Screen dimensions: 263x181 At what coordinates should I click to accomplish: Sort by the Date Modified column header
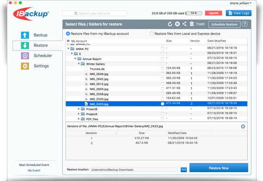click(x=216, y=41)
